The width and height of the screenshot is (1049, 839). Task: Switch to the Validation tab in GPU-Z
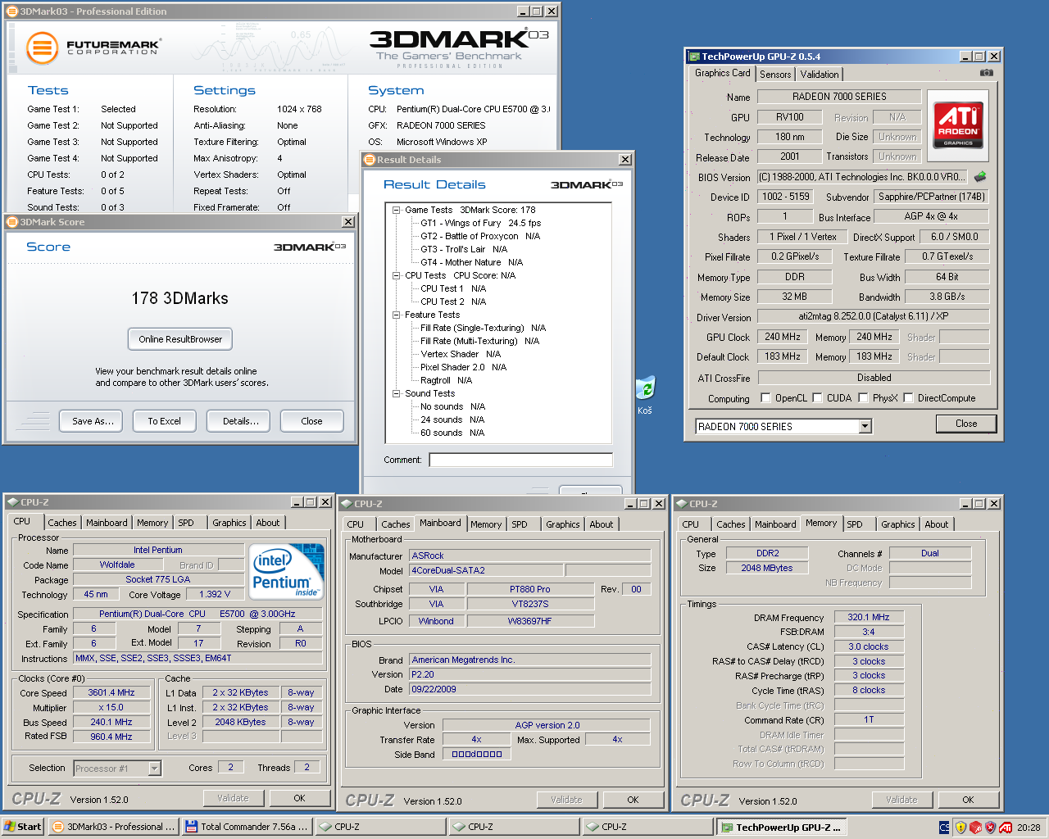click(820, 75)
